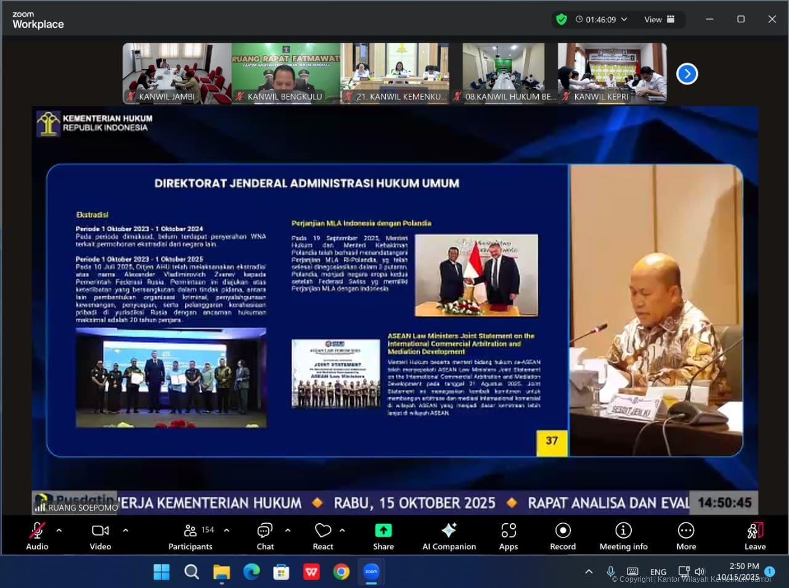This screenshot has width=789, height=588.
Task: Open the View layout menu
Action: 659,19
